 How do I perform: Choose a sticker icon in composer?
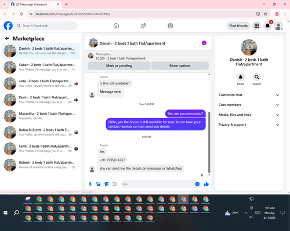[107, 184]
